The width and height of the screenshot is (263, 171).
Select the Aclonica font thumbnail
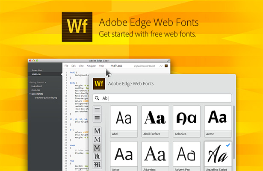click(186, 121)
